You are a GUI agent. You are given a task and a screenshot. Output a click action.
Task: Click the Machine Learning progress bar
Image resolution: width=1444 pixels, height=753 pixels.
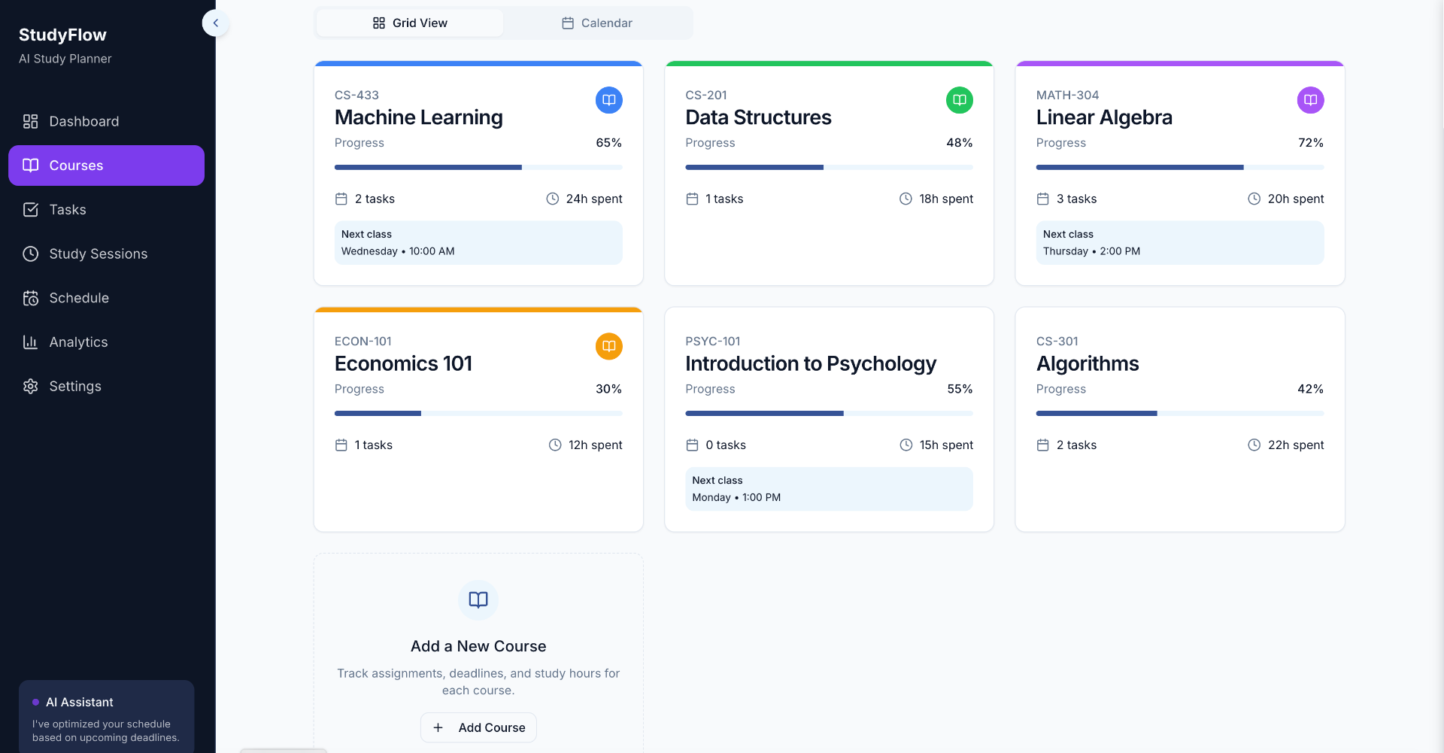coord(478,167)
